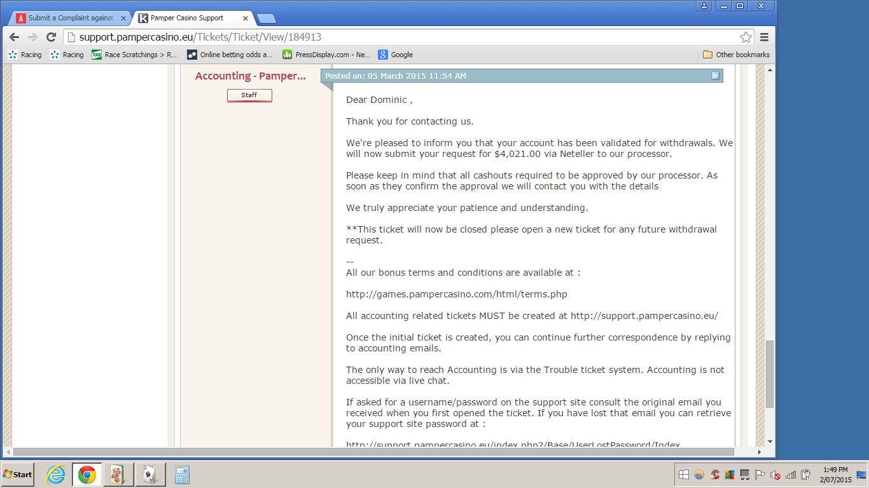Image resolution: width=869 pixels, height=488 pixels.
Task: Close the Pamper Casino Support tab
Action: click(x=246, y=18)
